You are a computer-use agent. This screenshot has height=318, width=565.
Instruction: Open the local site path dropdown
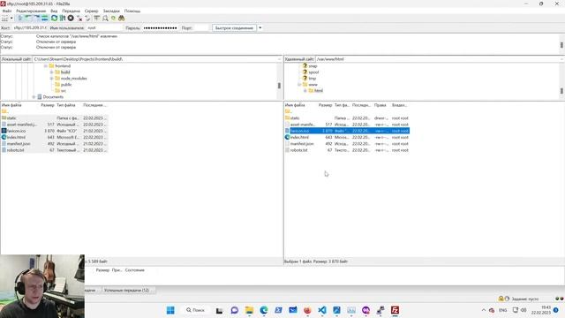click(279, 59)
